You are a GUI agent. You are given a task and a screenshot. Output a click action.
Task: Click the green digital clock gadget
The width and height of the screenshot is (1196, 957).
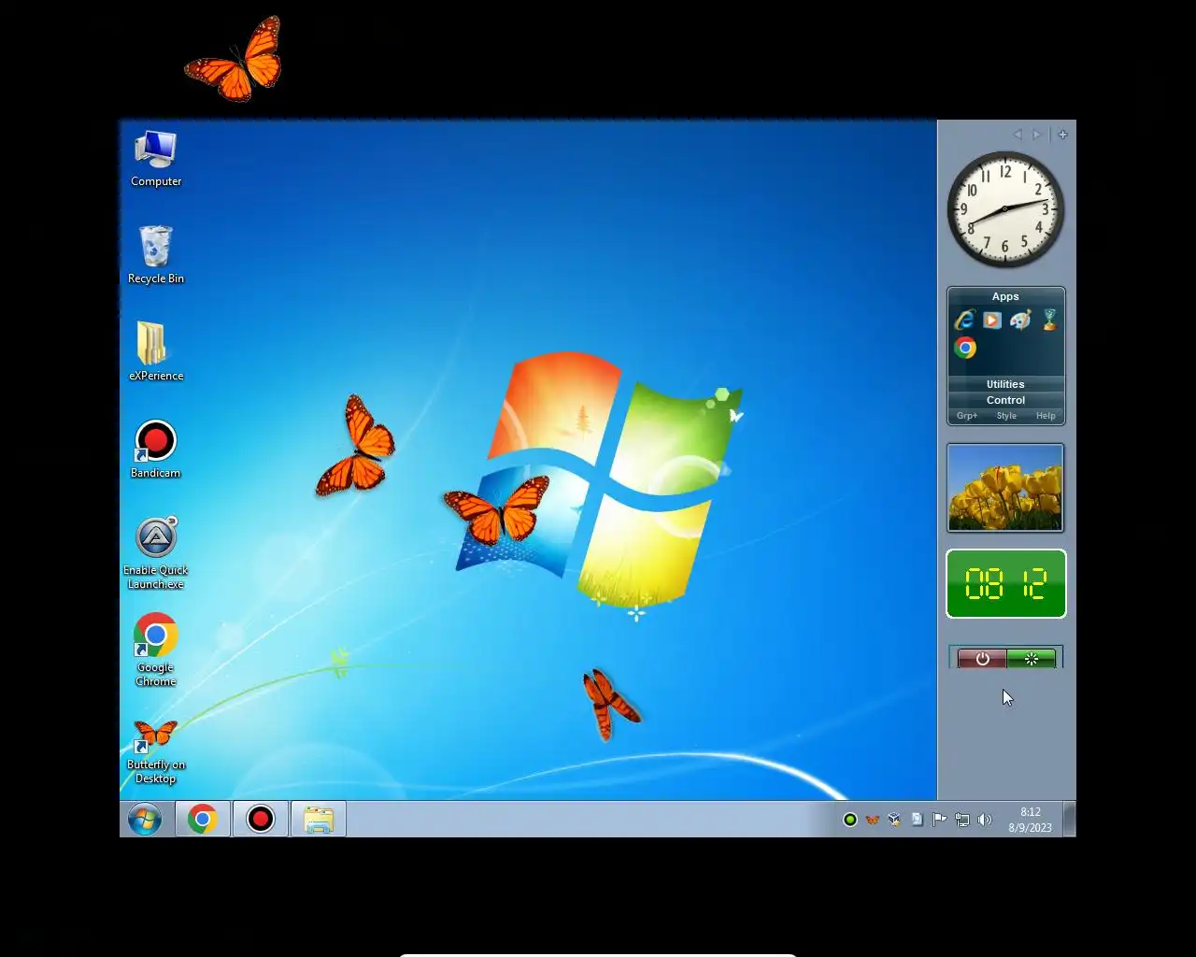point(1006,584)
